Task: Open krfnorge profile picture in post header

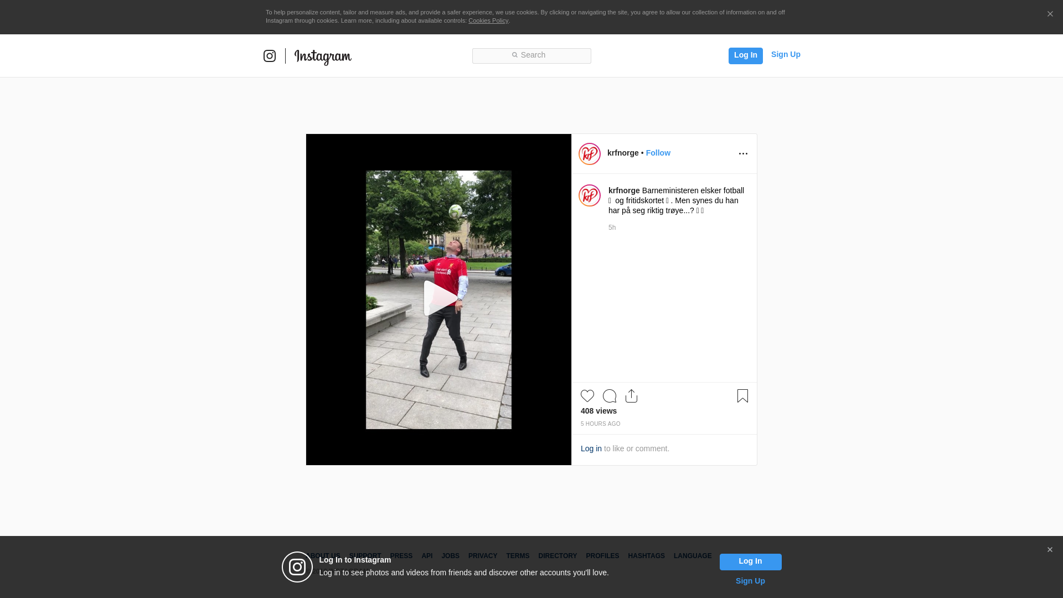Action: pos(590,154)
